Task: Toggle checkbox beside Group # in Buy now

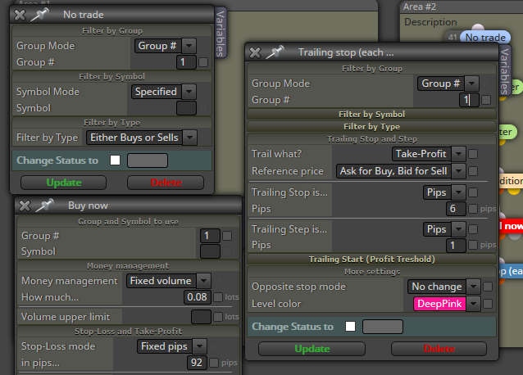Action: point(227,236)
